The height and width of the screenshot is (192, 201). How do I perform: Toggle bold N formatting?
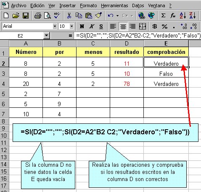[x=82, y=26]
